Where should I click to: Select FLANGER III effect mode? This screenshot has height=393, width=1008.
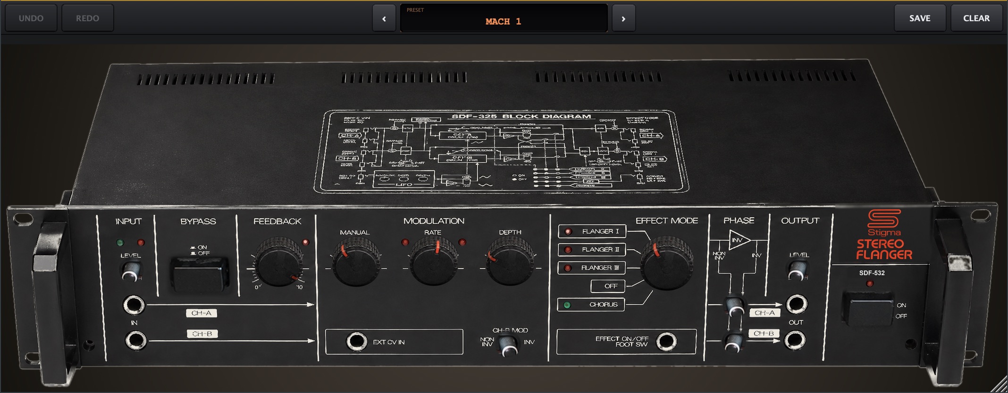(592, 268)
